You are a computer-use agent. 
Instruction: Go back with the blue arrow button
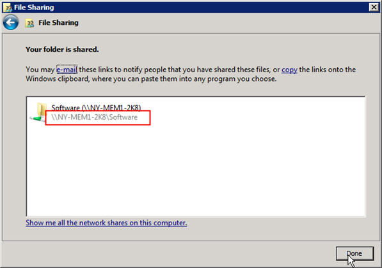[x=11, y=22]
